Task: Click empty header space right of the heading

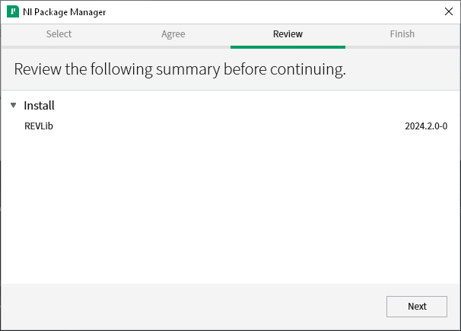Action: (x=403, y=70)
